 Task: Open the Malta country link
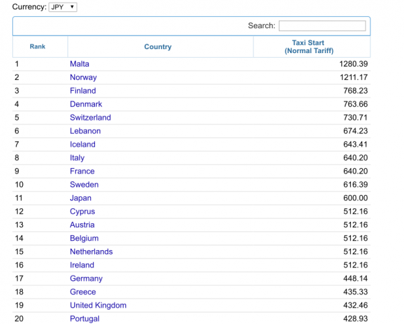79,64
